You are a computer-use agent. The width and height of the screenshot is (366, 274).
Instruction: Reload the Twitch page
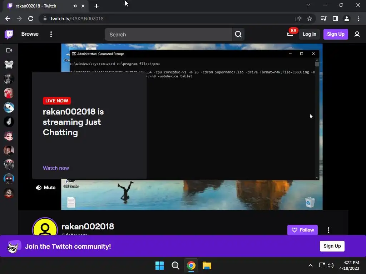point(31,19)
